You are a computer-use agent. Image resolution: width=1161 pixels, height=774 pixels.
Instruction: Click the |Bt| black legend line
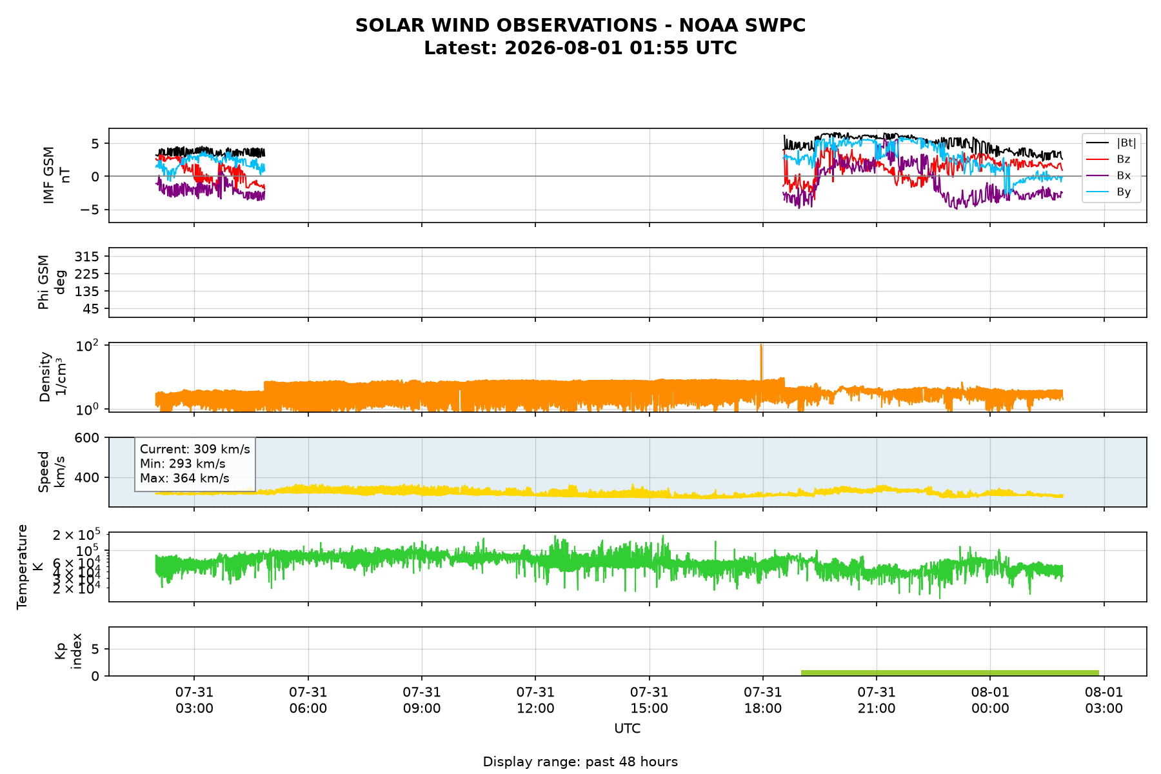click(1097, 143)
